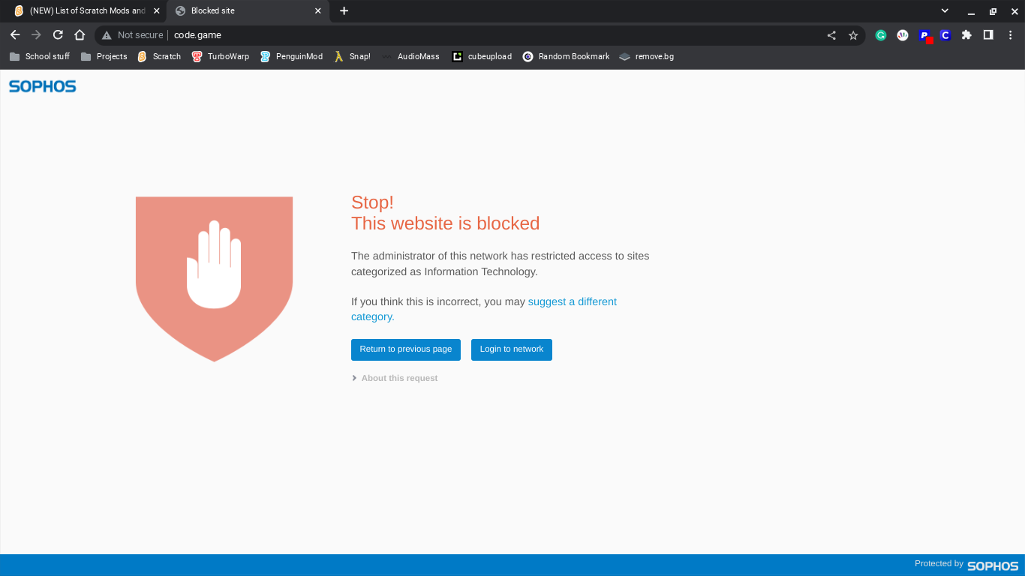The height and width of the screenshot is (576, 1025).
Task: Open the School stuff bookmarks folder
Action: 40,56
